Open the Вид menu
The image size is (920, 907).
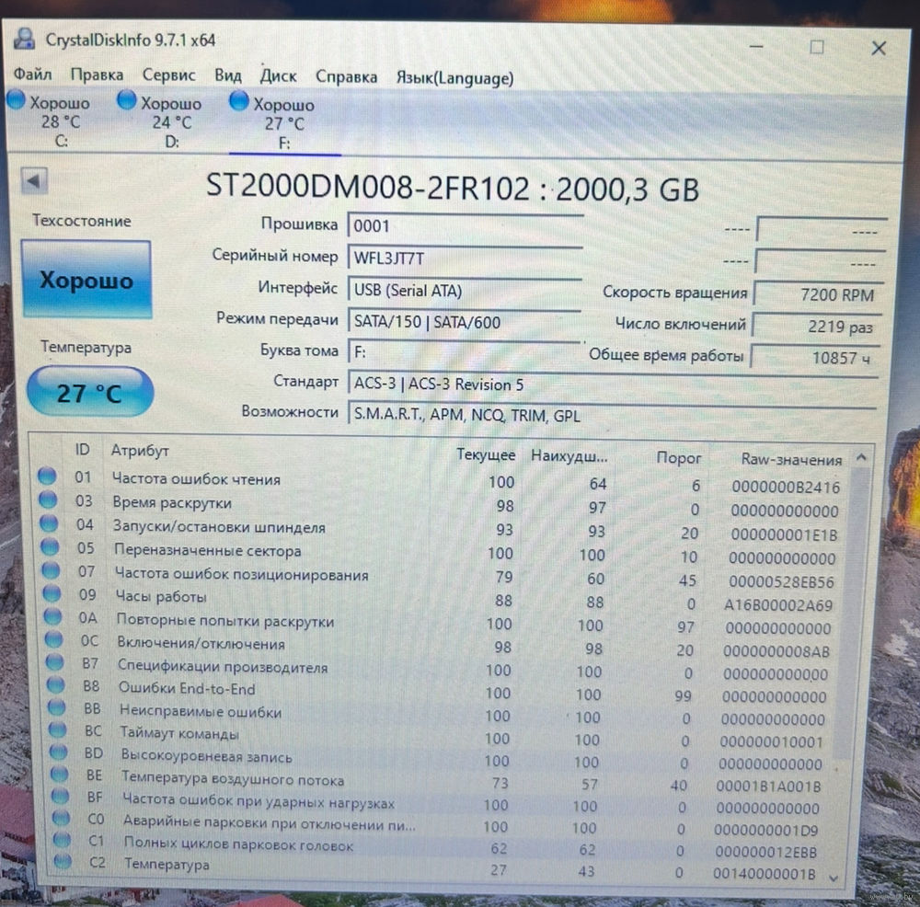[x=227, y=75]
